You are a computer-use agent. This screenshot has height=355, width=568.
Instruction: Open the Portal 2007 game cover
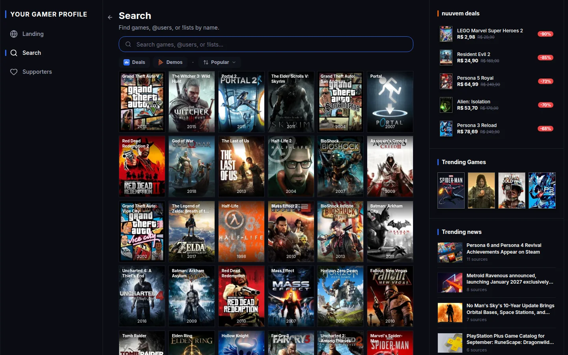(390, 102)
